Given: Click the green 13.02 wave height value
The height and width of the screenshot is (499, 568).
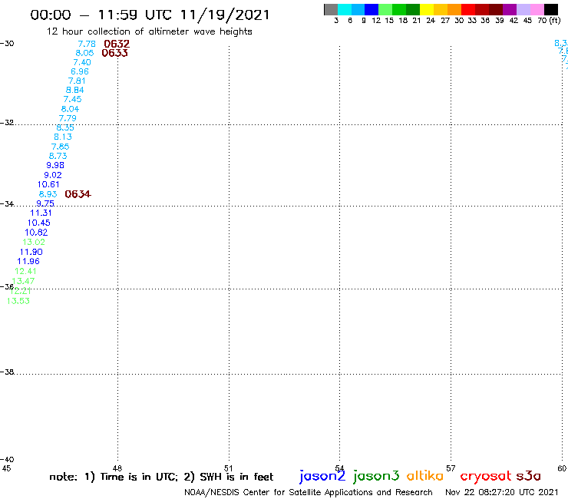Looking at the screenshot, I should [x=34, y=242].
